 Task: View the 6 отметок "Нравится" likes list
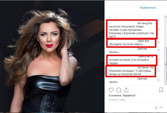[x=122, y=95]
